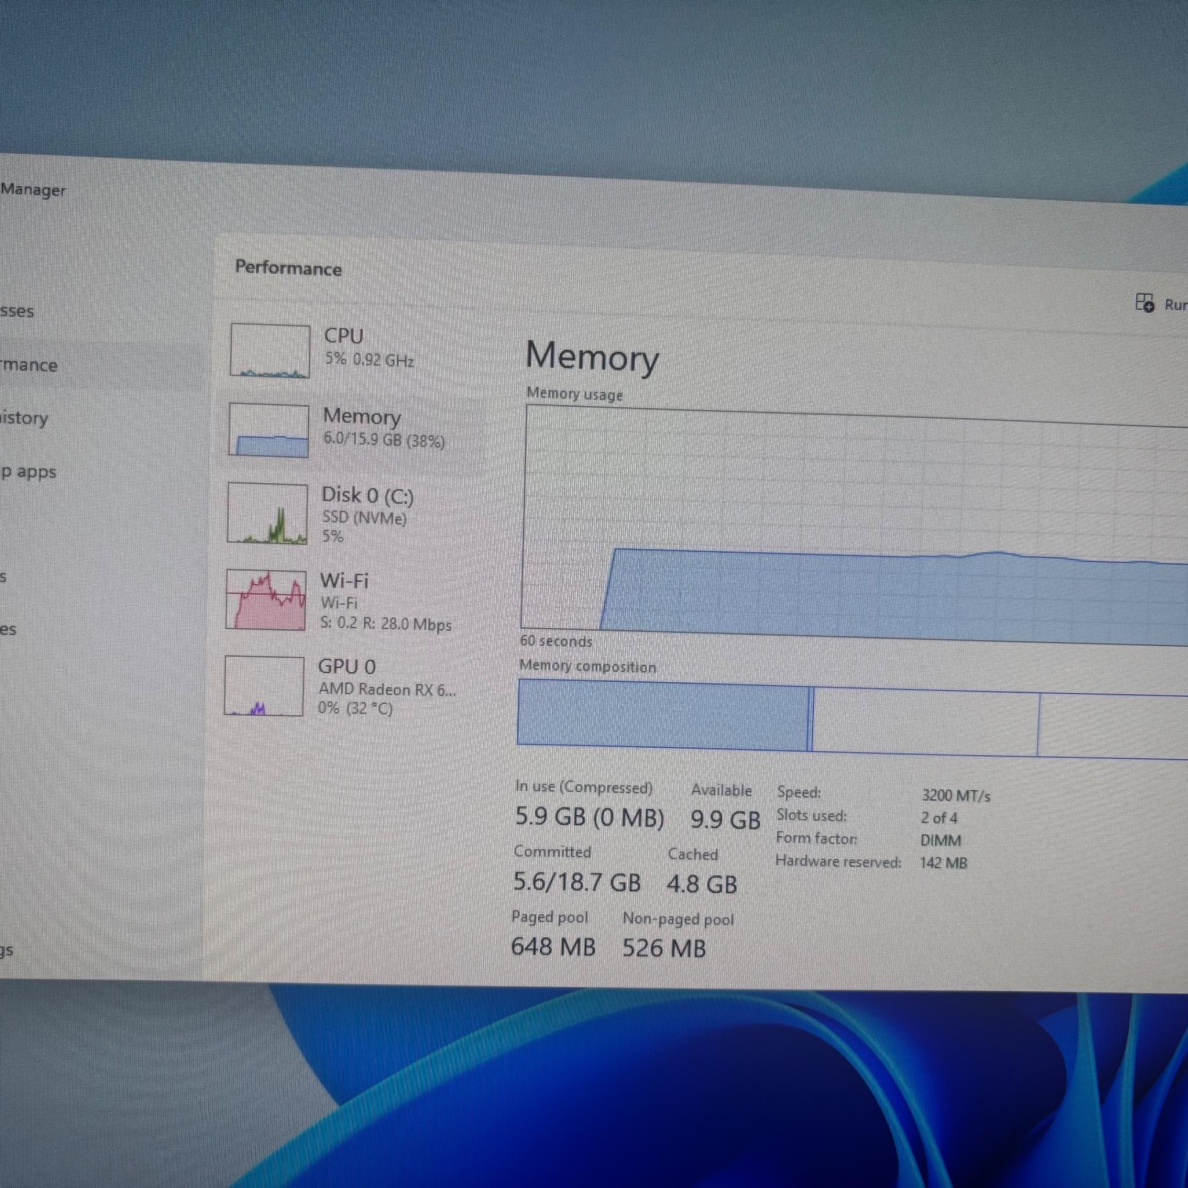Screen dimensions: 1188x1188
Task: Click the In use value 5.9 GB (0 MB)
Action: [590, 818]
